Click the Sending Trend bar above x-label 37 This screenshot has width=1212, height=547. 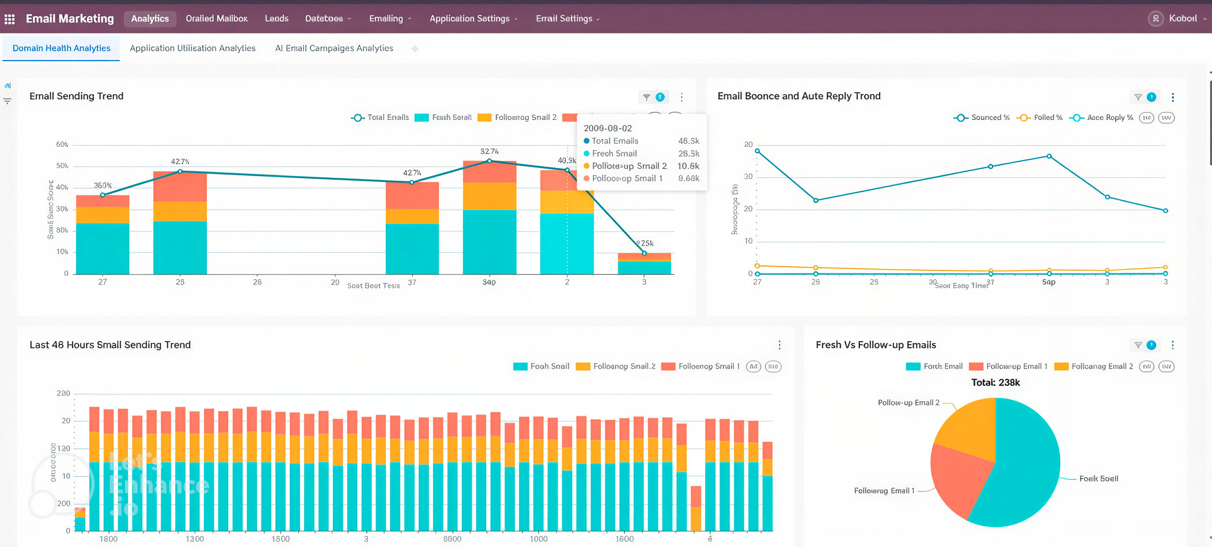(412, 228)
